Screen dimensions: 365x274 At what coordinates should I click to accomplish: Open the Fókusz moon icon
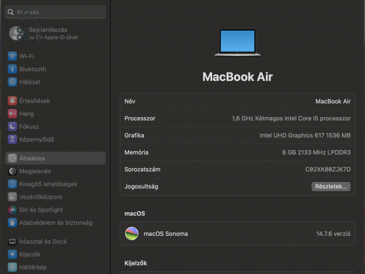[13, 127]
